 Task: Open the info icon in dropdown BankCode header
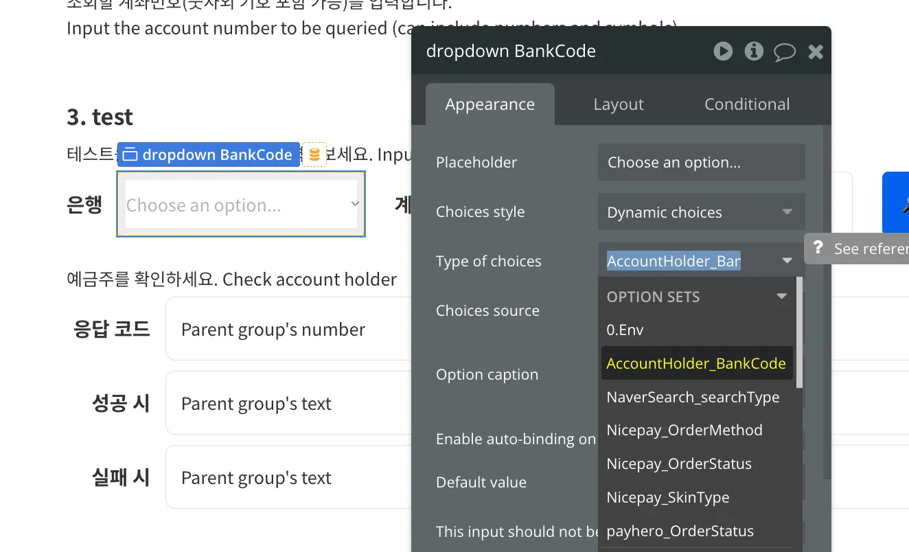754,51
